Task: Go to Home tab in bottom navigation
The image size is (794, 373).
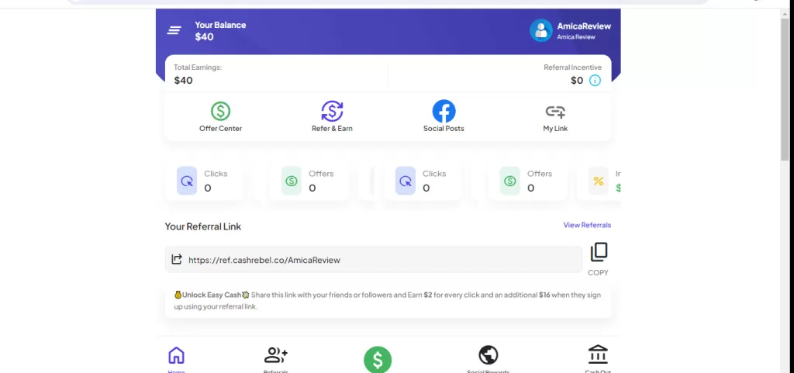Action: point(177,357)
